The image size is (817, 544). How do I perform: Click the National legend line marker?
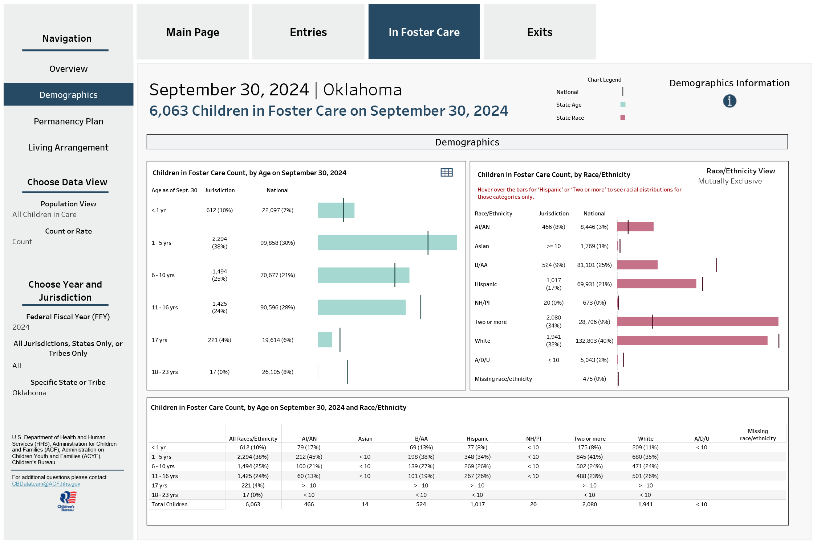(x=623, y=92)
